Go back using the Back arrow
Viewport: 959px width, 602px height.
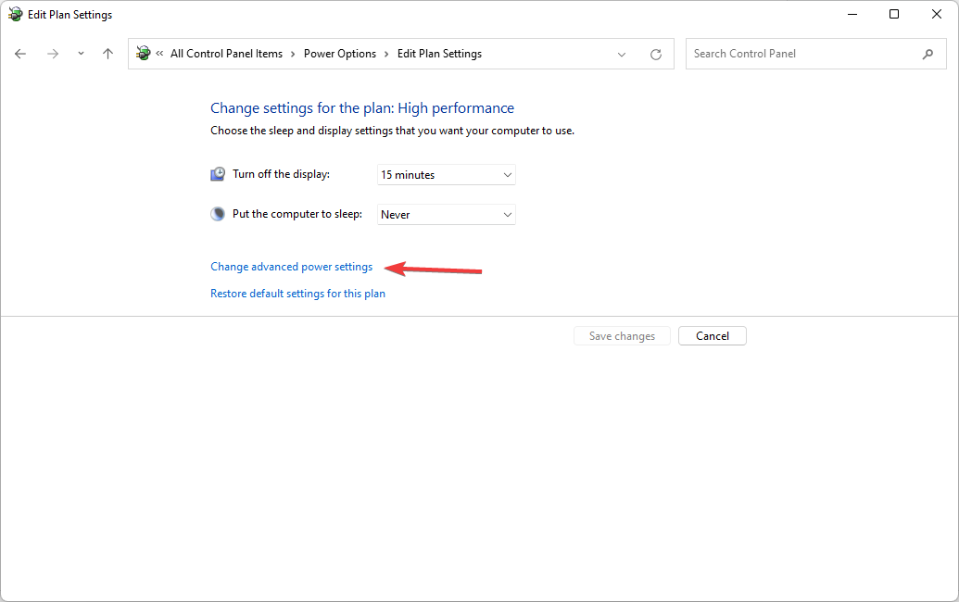(20, 54)
